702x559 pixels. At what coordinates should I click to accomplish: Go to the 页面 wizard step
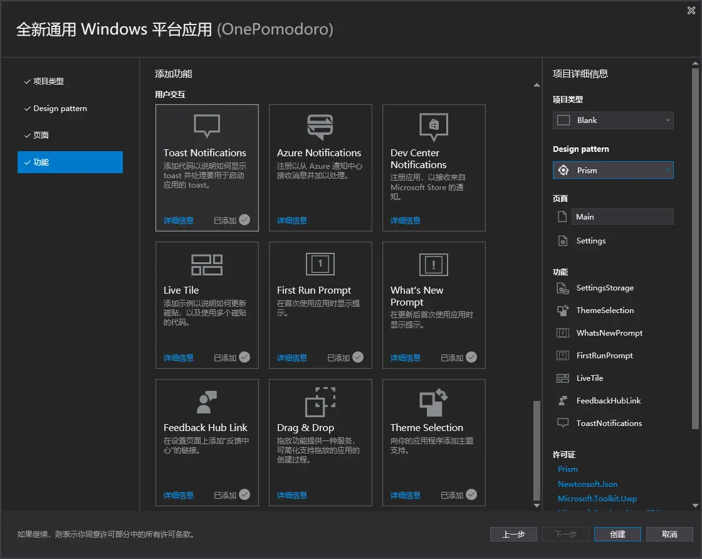point(41,135)
